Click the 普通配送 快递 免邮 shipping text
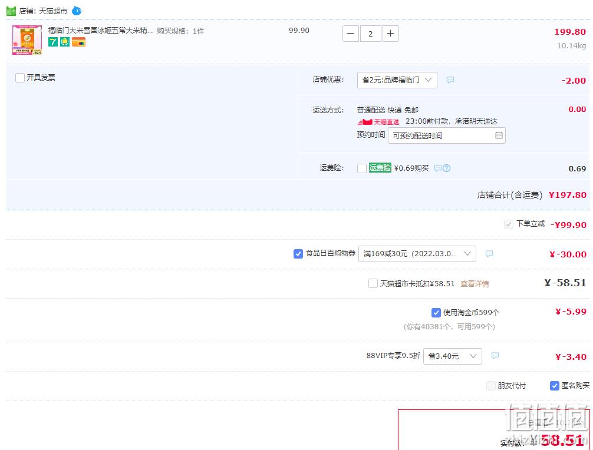The width and height of the screenshot is (593, 450). pos(388,110)
